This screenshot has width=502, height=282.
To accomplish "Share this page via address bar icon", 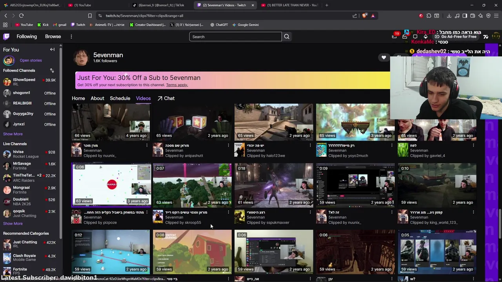I will pyautogui.click(x=355, y=16).
